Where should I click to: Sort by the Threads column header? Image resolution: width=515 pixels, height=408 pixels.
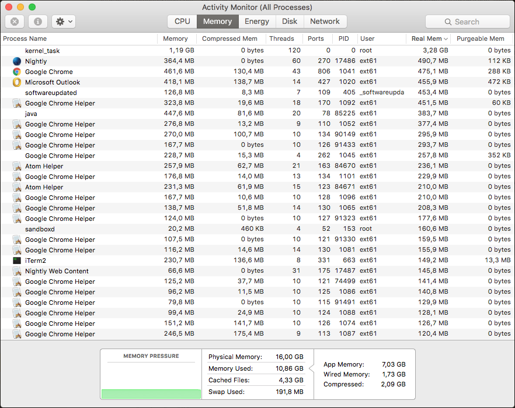pyautogui.click(x=284, y=38)
